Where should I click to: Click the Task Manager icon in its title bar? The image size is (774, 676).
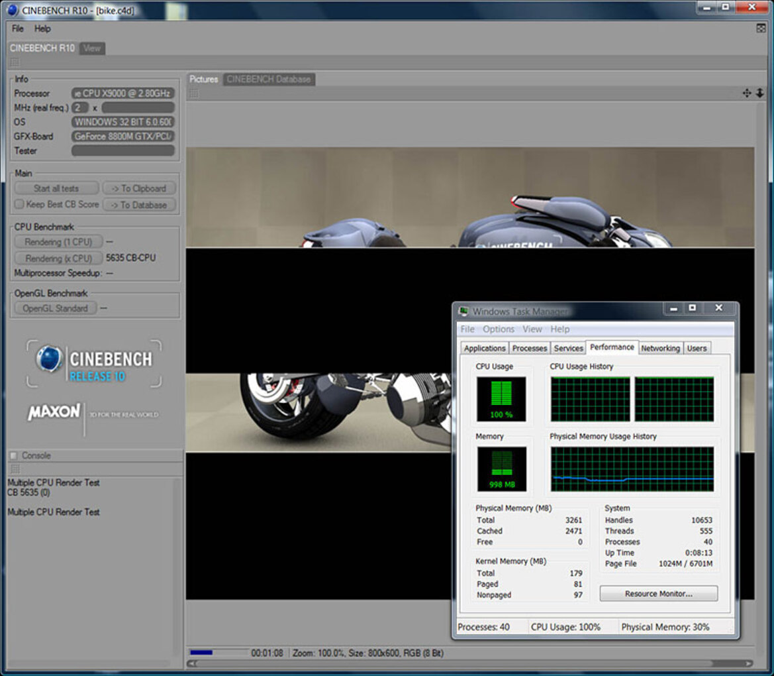(x=465, y=311)
